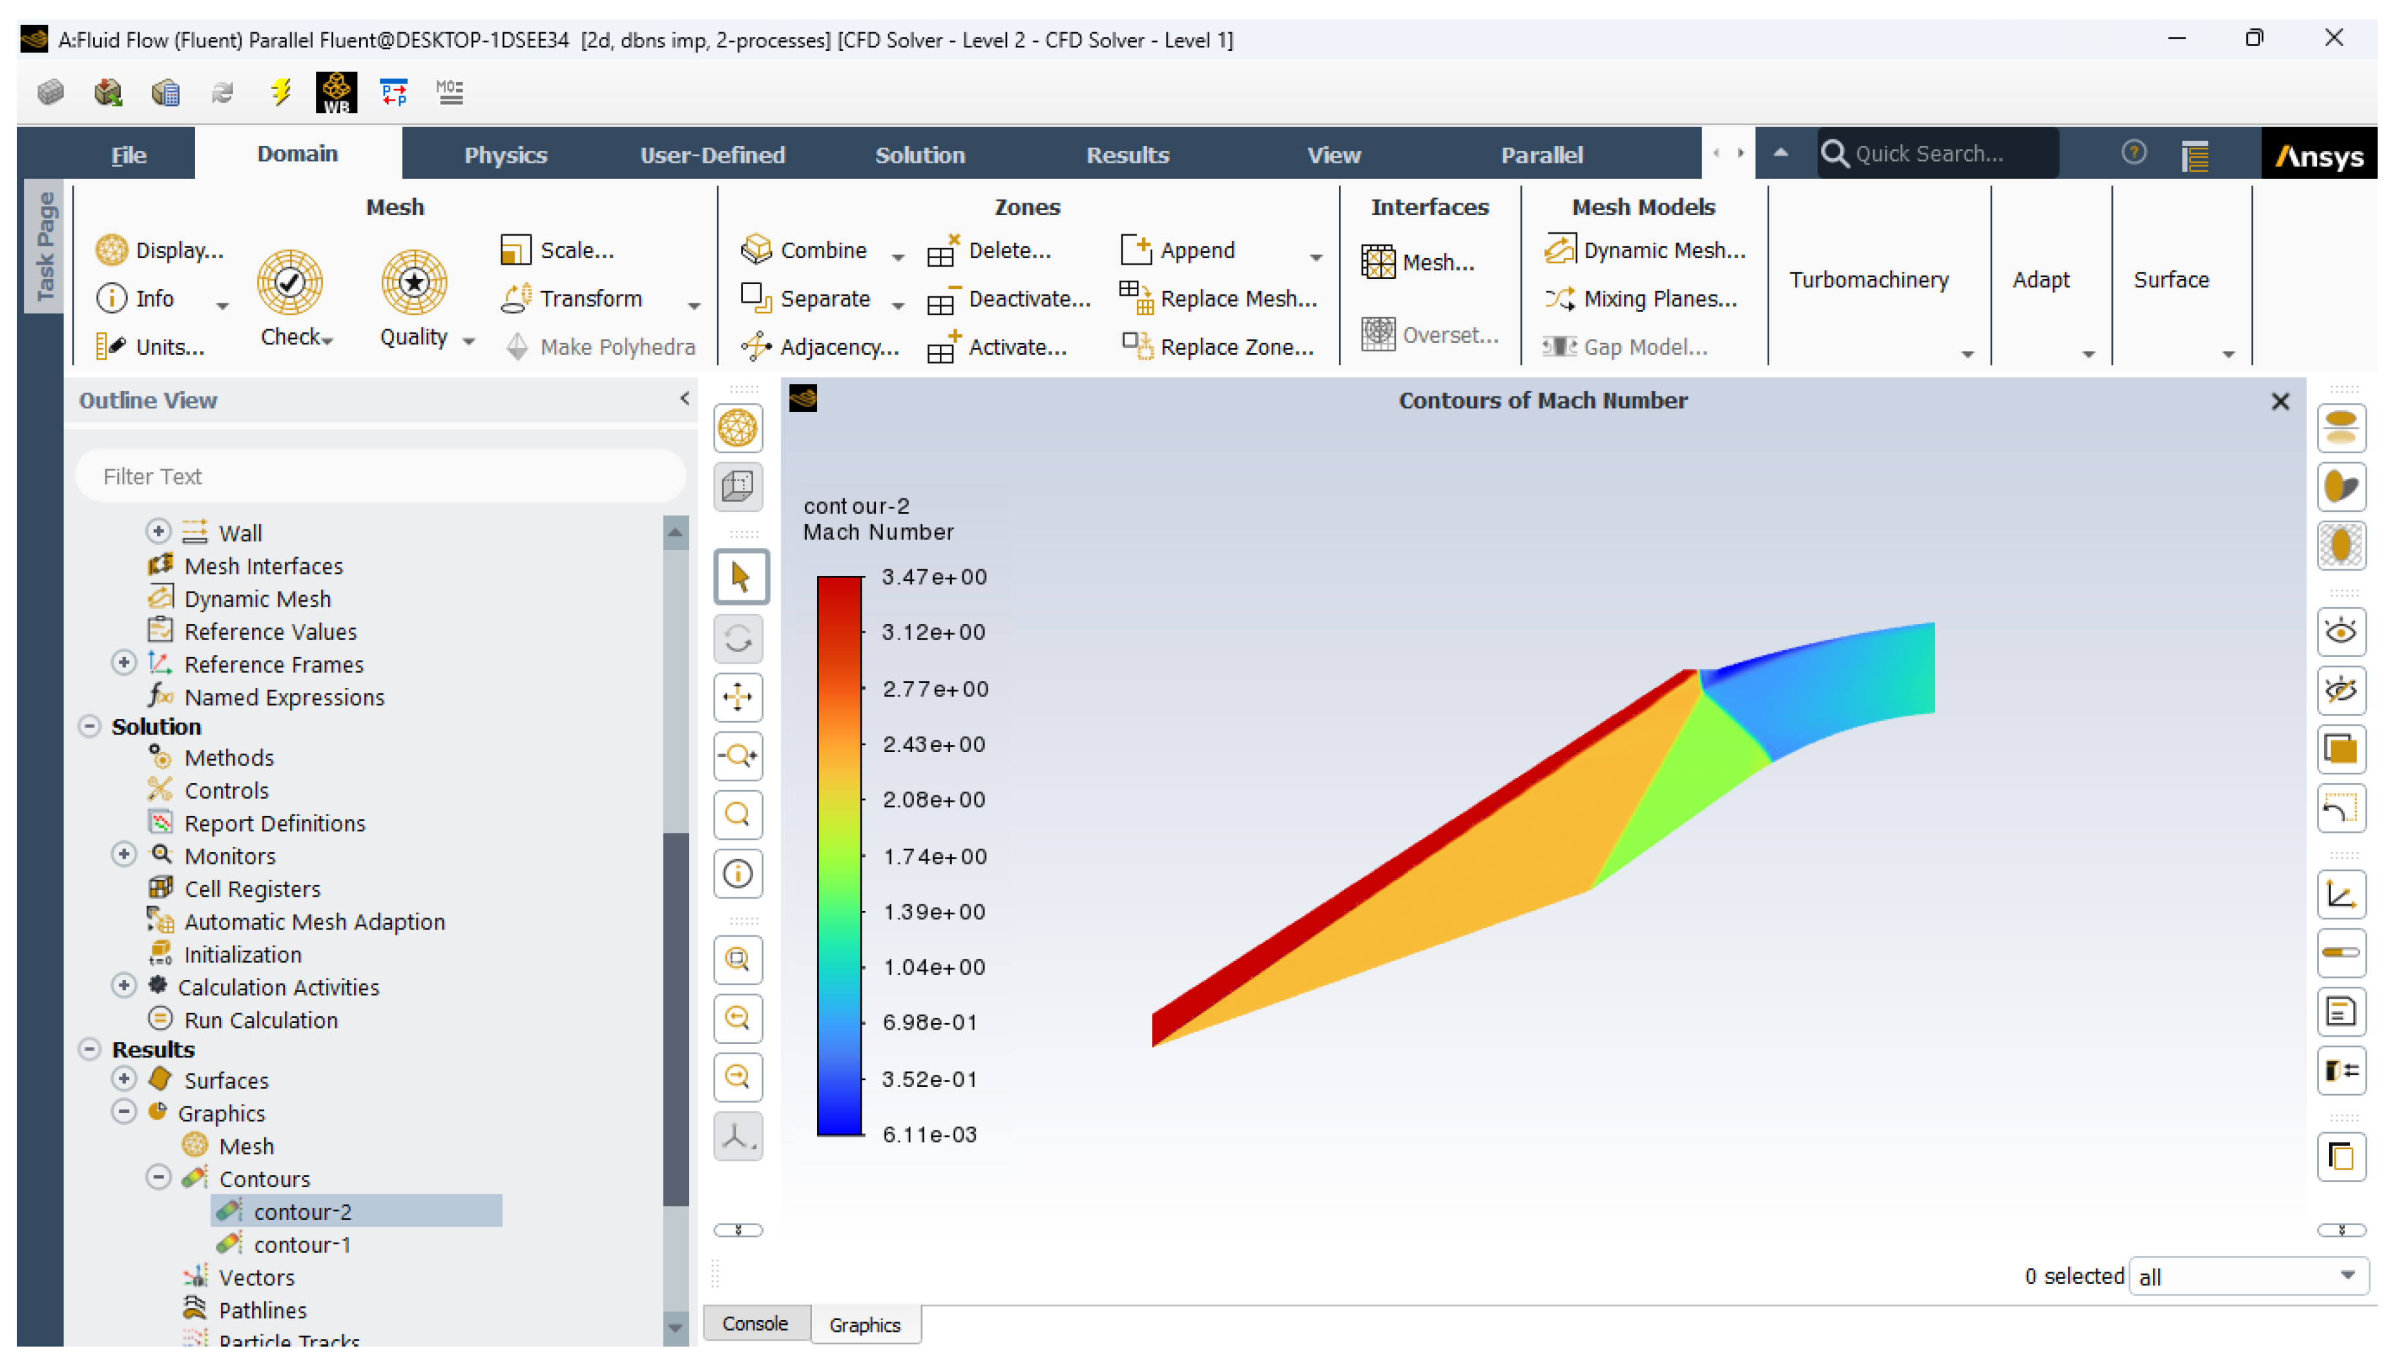Click the Filter Text input field
This screenshot has height=1364, width=2397.
380,476
